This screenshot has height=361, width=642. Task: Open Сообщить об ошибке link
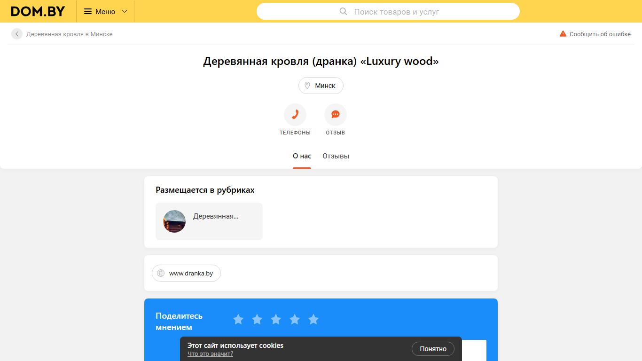pyautogui.click(x=600, y=34)
